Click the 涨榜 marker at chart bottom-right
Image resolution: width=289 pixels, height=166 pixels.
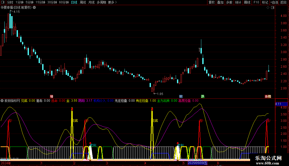[x=268, y=96]
